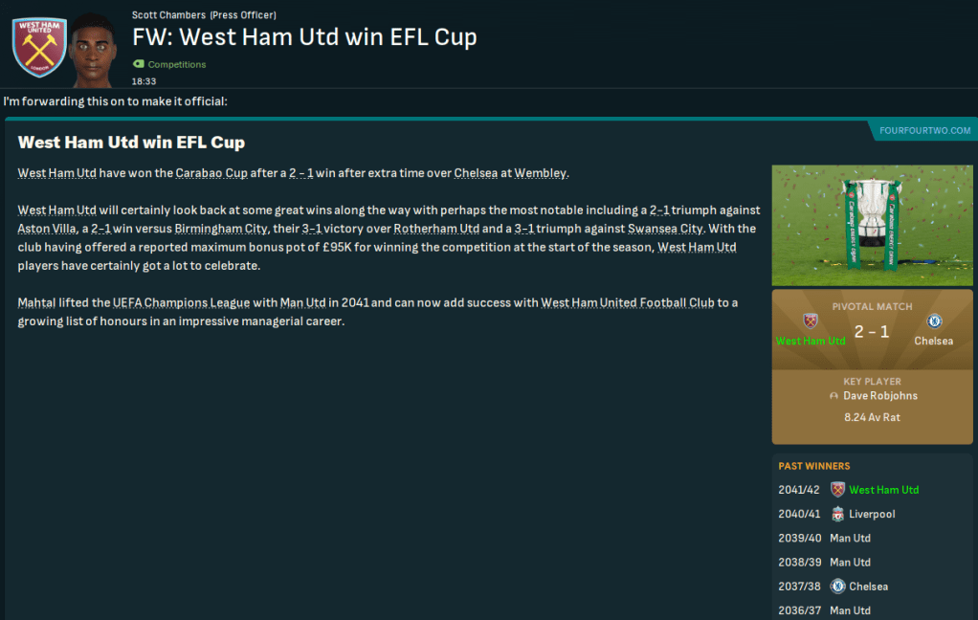Click the EFL Cup trophy image

[x=872, y=225]
